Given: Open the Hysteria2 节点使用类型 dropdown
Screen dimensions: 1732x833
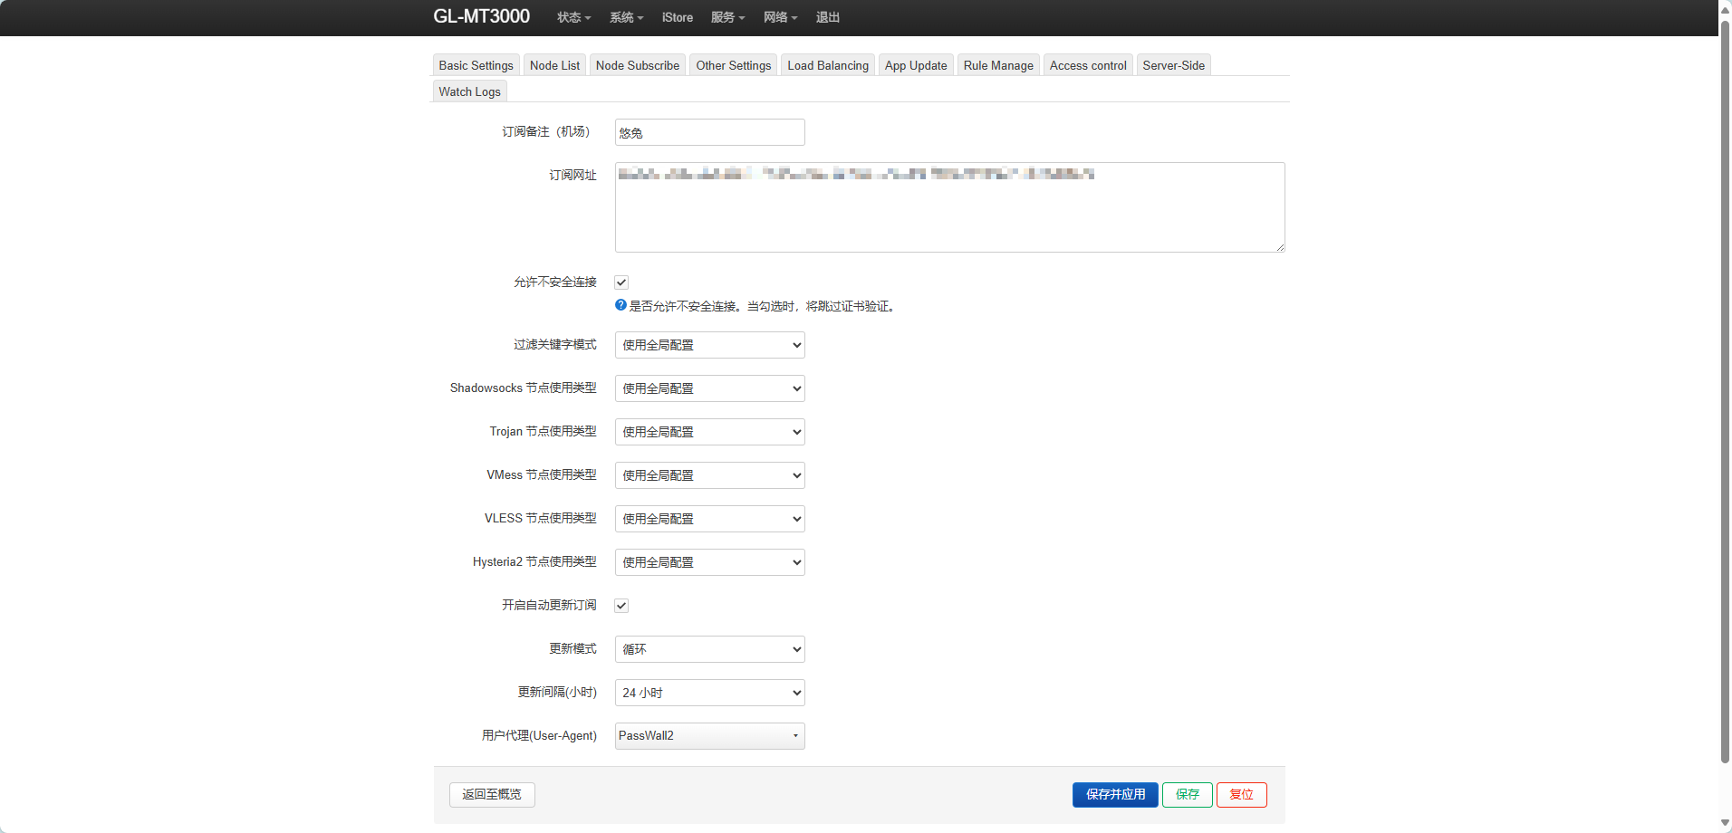Looking at the screenshot, I should click(708, 562).
